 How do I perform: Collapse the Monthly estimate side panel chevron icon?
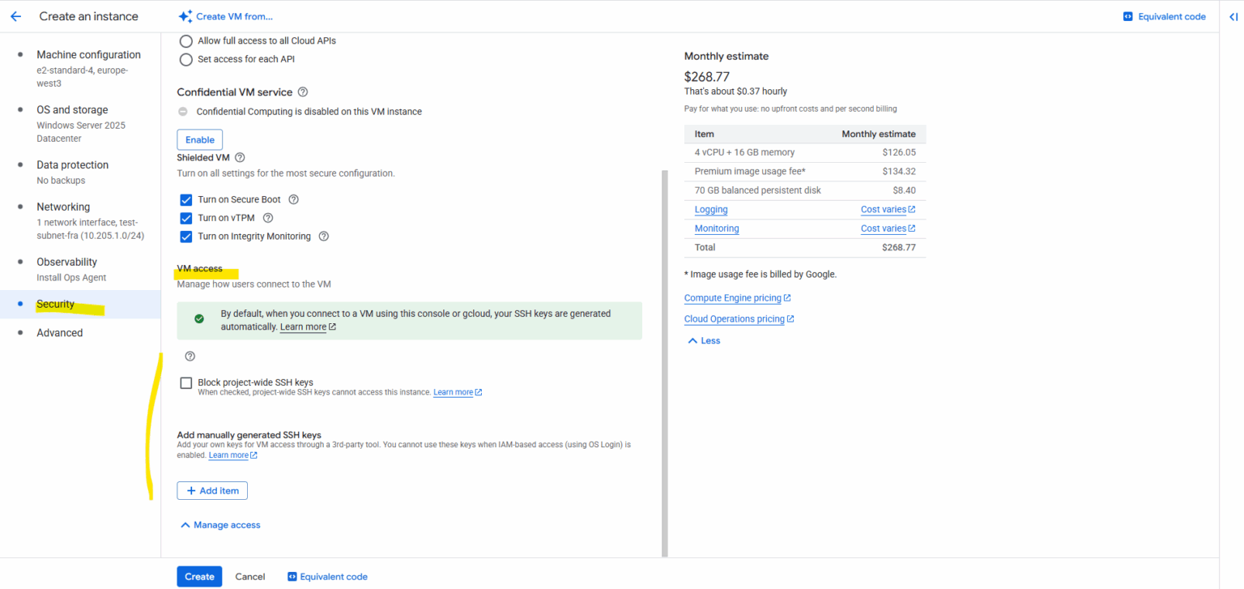(1232, 15)
